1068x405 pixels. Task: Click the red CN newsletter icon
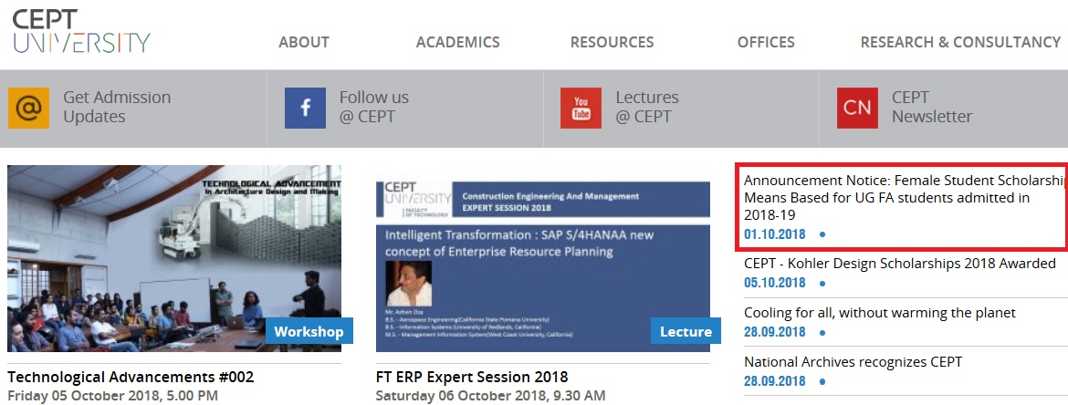point(857,108)
